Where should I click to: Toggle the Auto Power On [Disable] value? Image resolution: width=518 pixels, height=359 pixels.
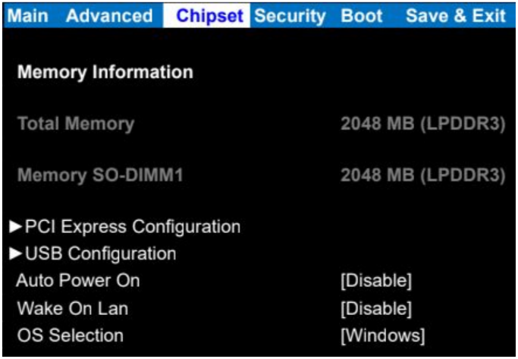(376, 281)
